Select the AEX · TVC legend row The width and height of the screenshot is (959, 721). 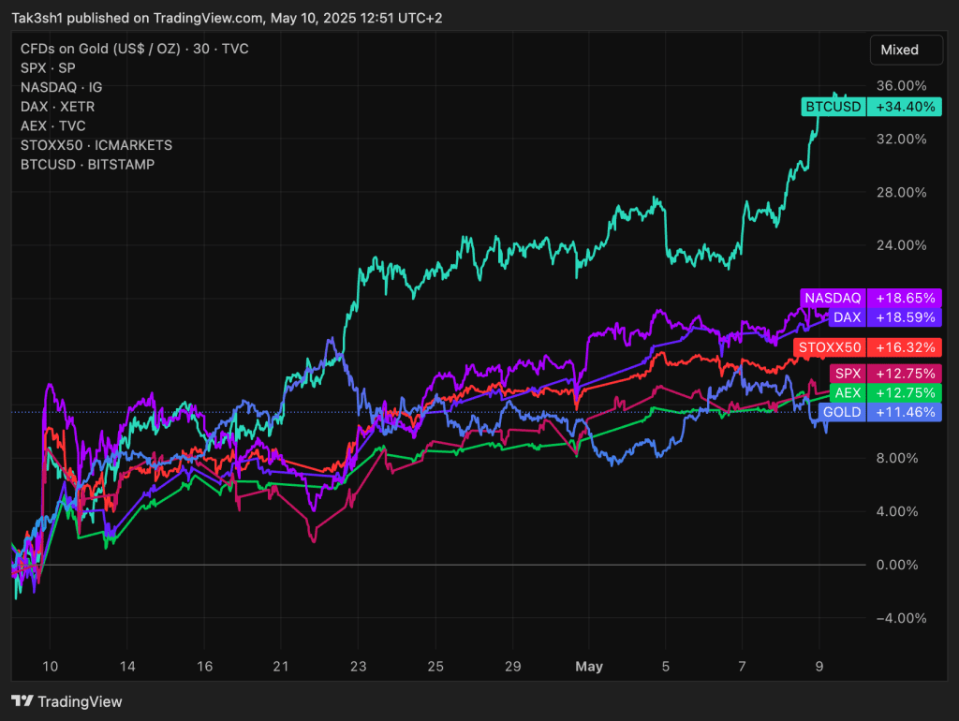pos(53,126)
